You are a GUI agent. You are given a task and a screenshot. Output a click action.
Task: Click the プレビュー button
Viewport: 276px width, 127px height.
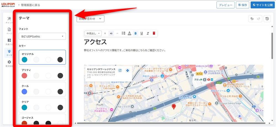[x=225, y=5]
